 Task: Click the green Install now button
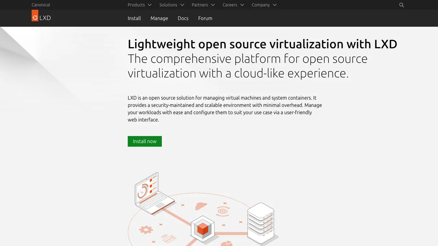coord(145,141)
